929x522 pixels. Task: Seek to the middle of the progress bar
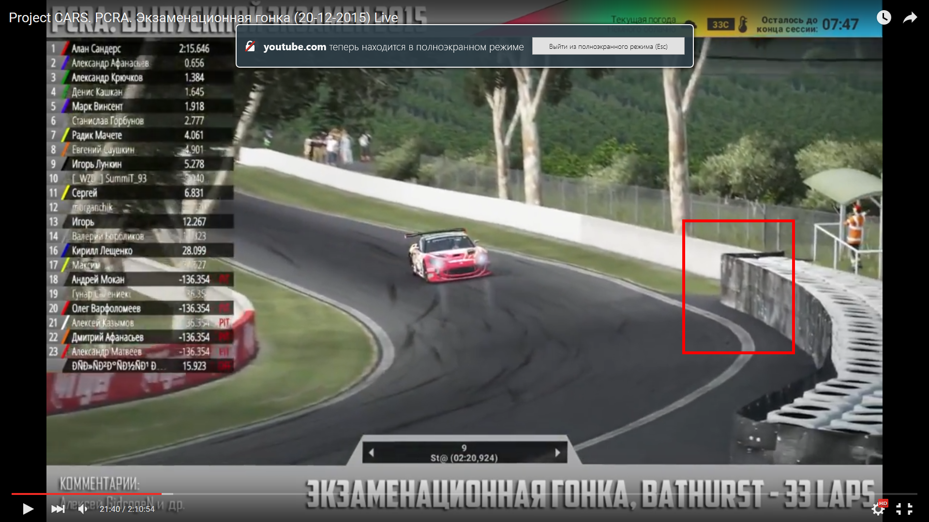tap(464, 494)
